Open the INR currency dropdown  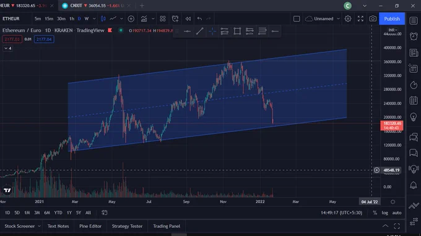(x=393, y=30)
